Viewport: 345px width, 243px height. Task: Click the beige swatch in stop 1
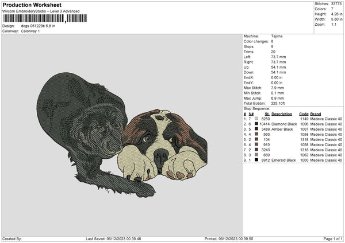[256, 119]
